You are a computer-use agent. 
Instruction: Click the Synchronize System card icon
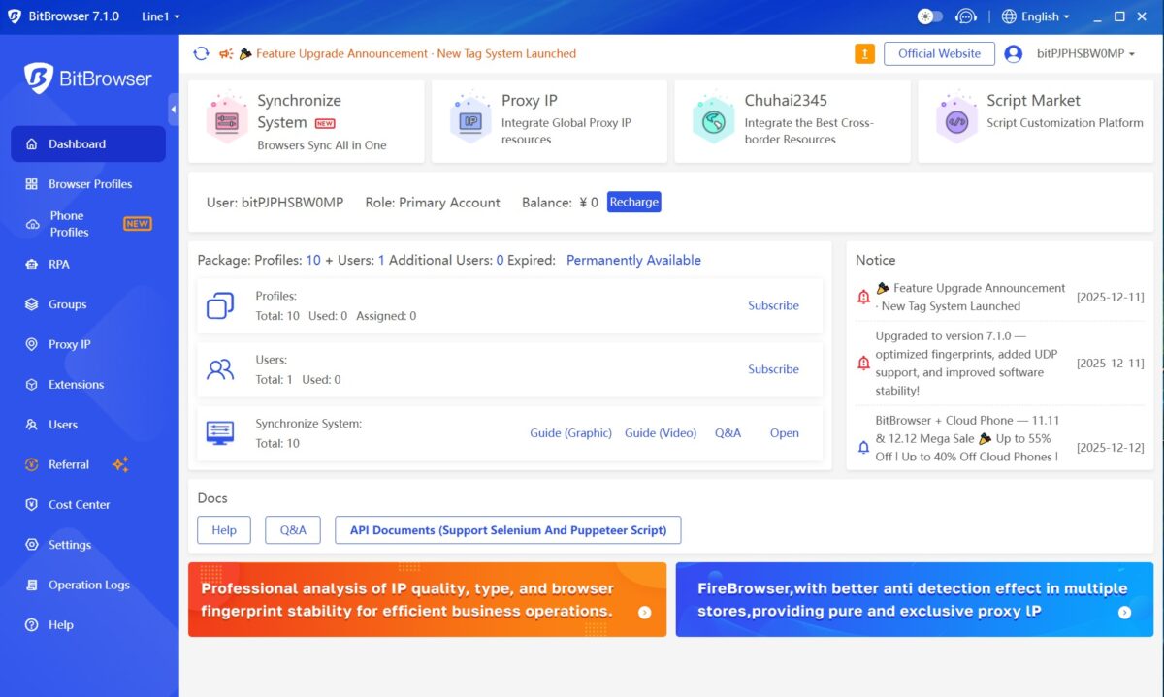pos(227,121)
